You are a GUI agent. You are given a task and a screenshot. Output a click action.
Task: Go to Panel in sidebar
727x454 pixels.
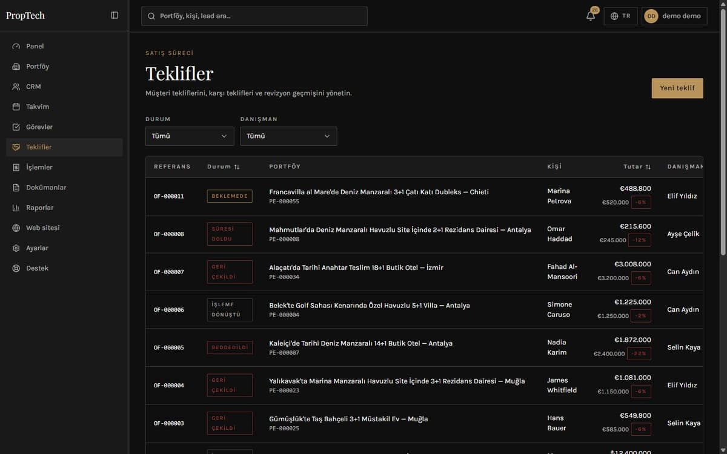tap(64, 47)
